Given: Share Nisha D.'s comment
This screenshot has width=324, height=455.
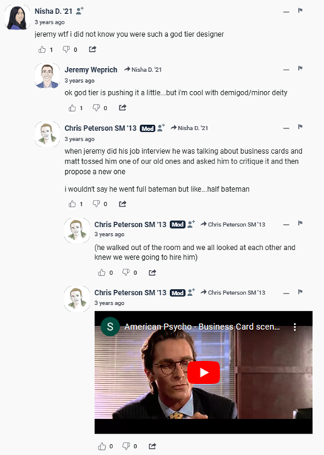Looking at the screenshot, I should pos(92,49).
